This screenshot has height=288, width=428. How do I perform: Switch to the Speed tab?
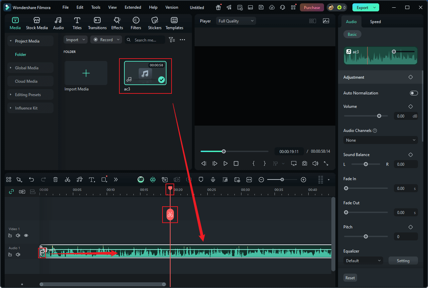point(375,22)
